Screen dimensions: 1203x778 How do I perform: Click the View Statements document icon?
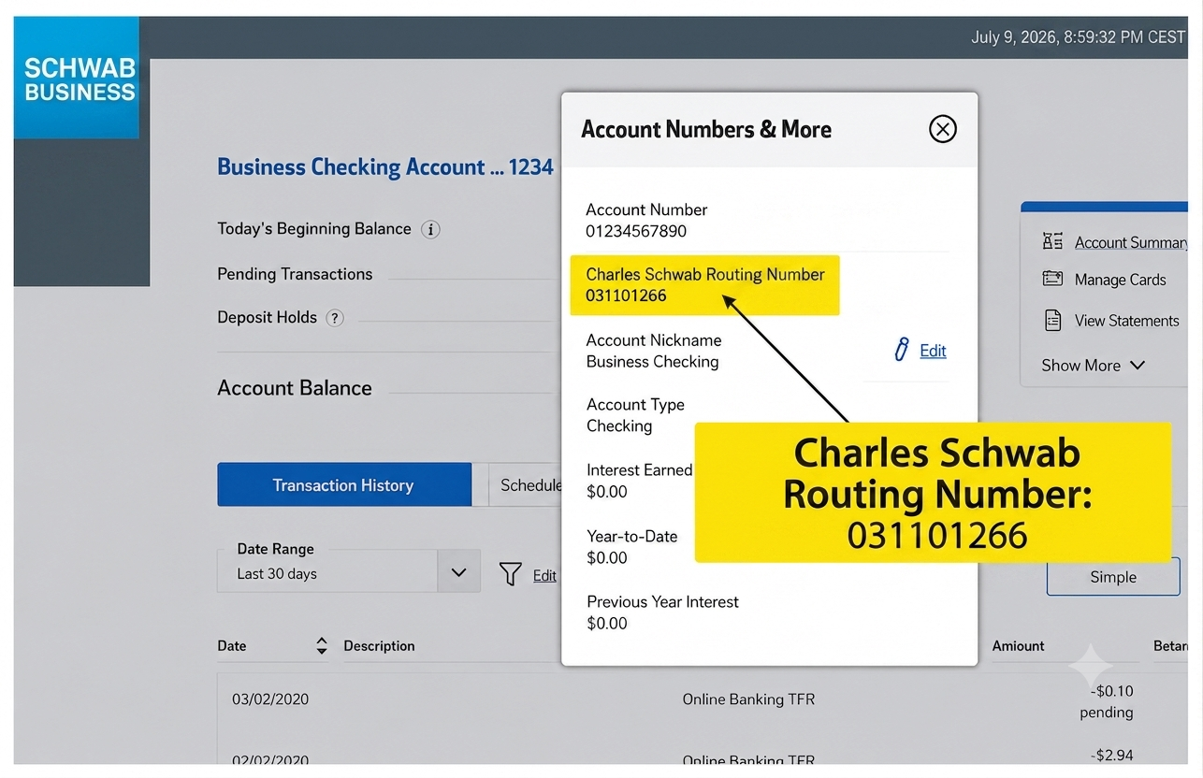point(1052,320)
